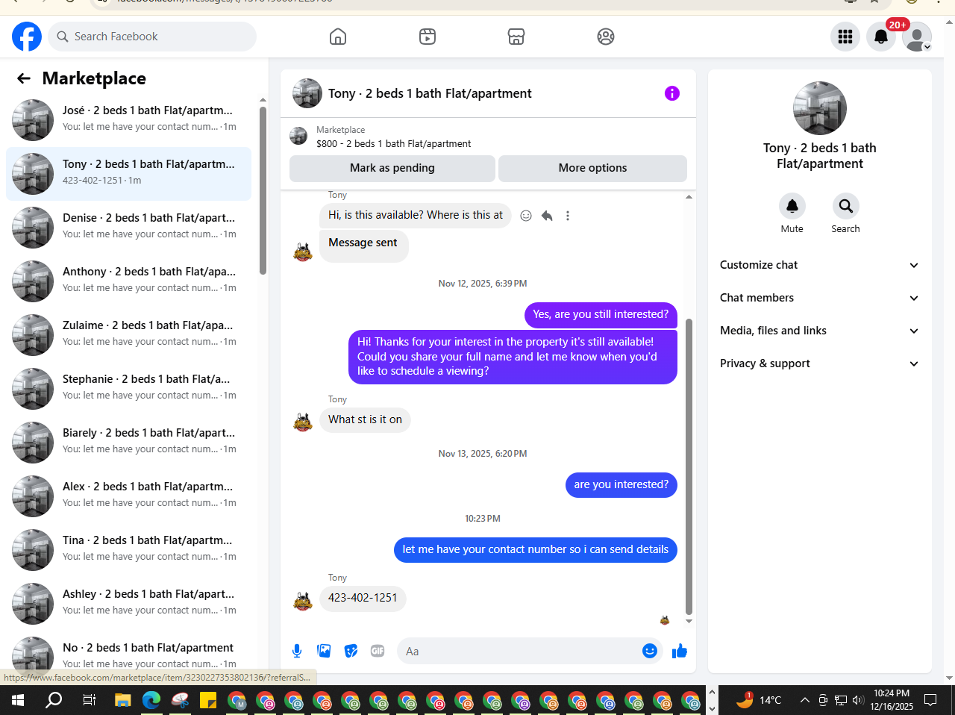955x715 pixels.
Task: Open Denise conversation in list
Action: (129, 228)
